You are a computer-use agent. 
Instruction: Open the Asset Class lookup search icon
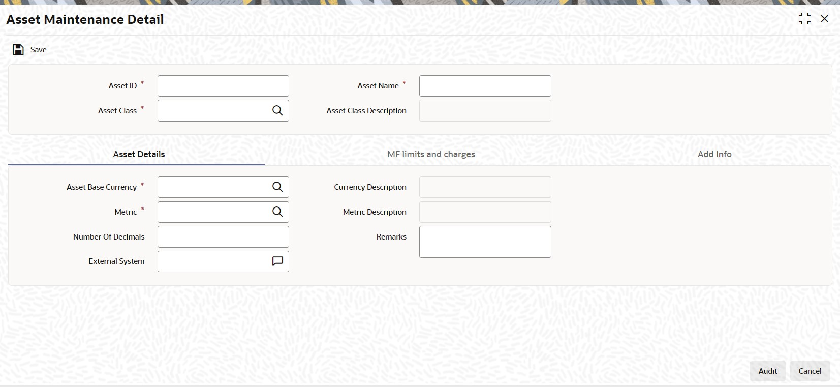(x=277, y=110)
